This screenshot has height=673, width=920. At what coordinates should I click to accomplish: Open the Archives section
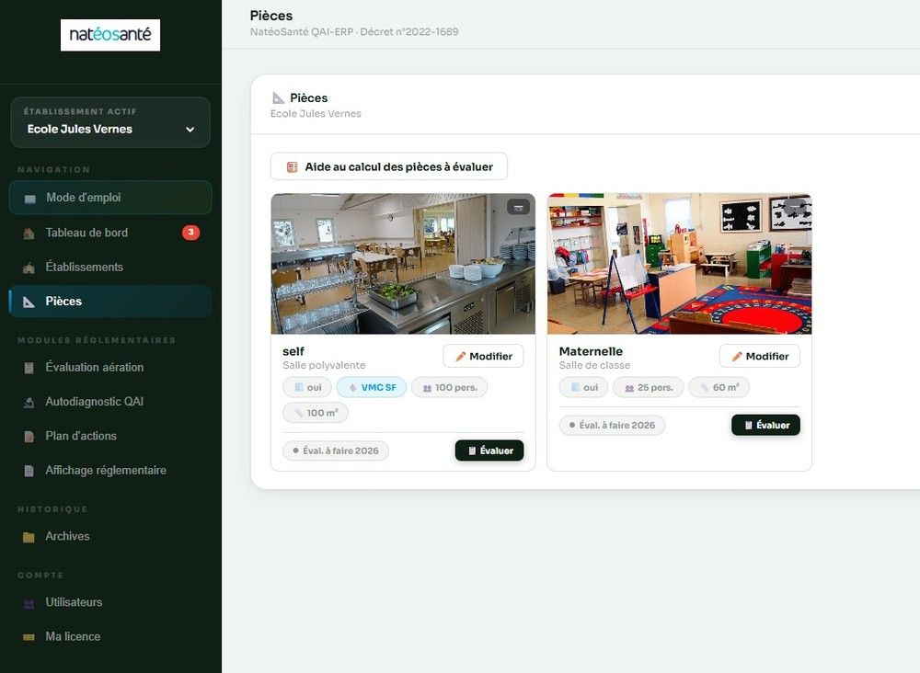click(110, 536)
